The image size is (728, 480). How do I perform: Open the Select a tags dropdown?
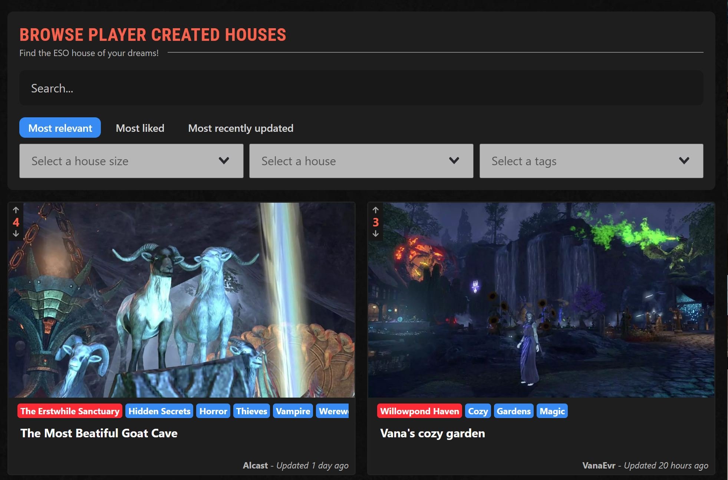pos(591,161)
